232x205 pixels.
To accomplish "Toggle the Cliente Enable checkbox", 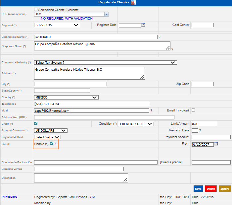I will click(x=51, y=144).
